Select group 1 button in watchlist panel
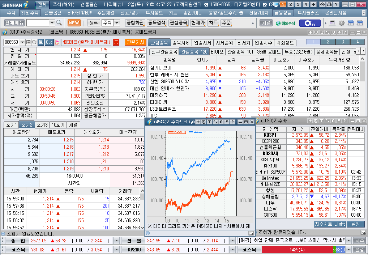 pyautogui.click(x=313, y=42)
